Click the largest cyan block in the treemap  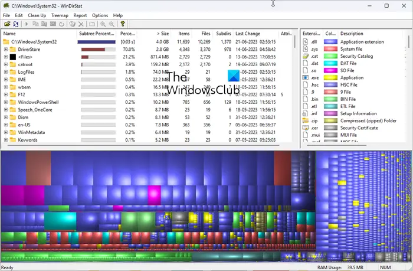pos(60,221)
